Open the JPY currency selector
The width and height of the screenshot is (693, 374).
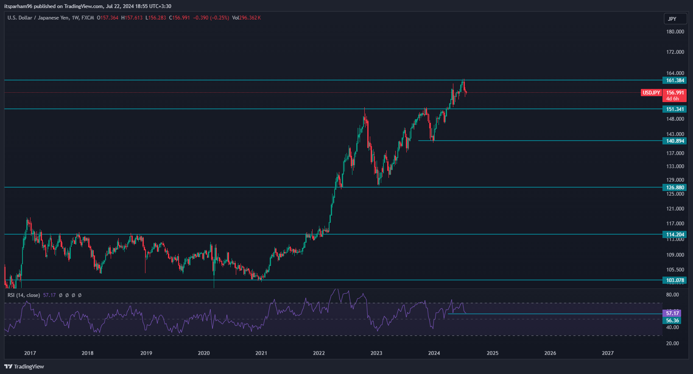coord(675,19)
